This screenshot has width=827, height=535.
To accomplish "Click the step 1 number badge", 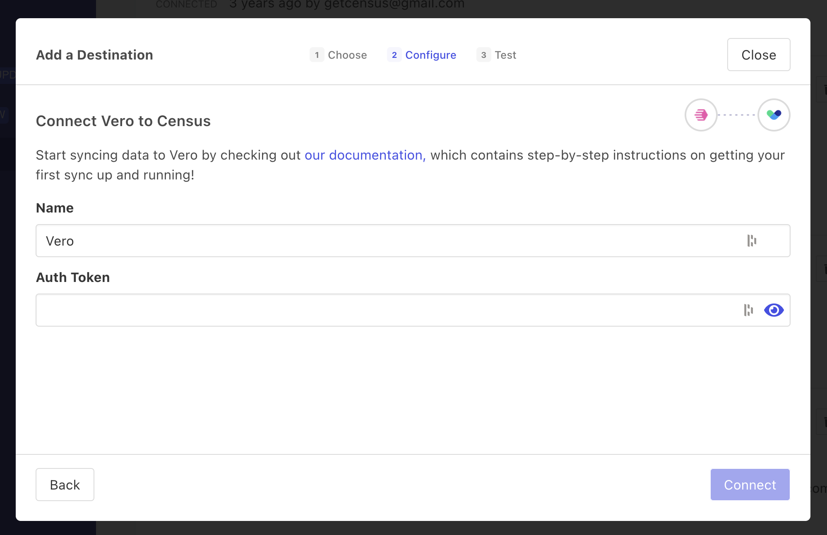I will (317, 55).
